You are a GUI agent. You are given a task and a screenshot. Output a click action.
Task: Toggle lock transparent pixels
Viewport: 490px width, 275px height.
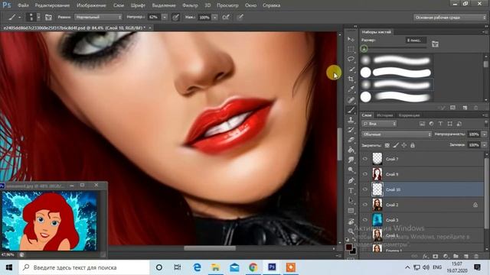(387, 145)
